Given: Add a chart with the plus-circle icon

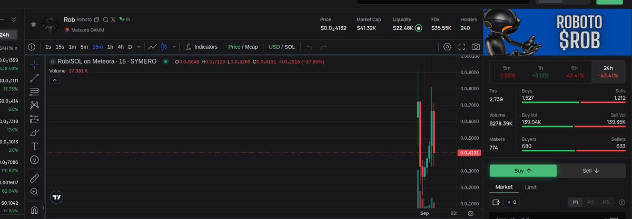Looking at the screenshot, I should point(32,47).
